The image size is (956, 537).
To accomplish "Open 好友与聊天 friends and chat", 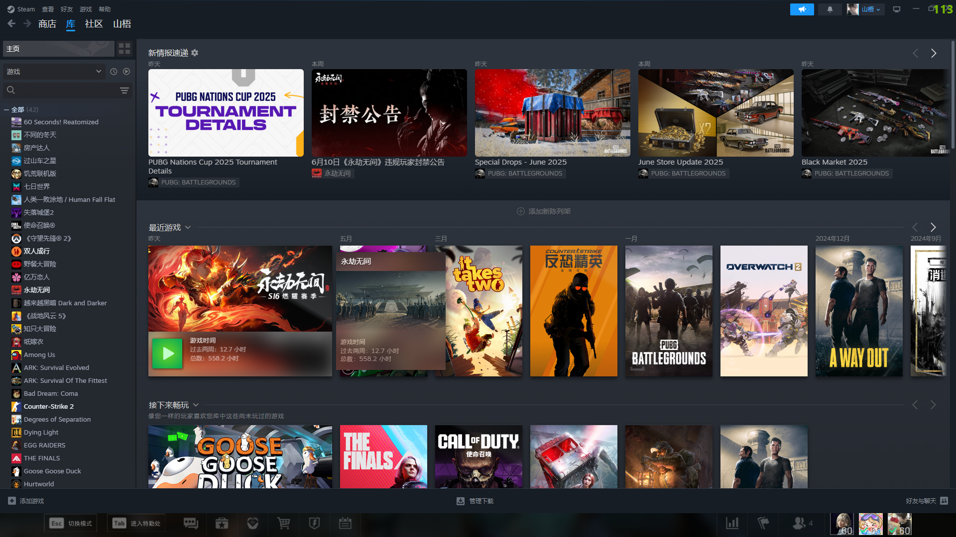I will pyautogui.click(x=927, y=501).
